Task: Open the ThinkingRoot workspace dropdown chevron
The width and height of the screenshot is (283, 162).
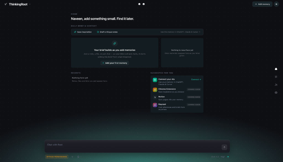Action: tap(30, 4)
